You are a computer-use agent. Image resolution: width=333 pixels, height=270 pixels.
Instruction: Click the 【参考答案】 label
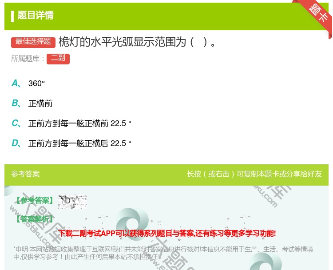click(35, 201)
